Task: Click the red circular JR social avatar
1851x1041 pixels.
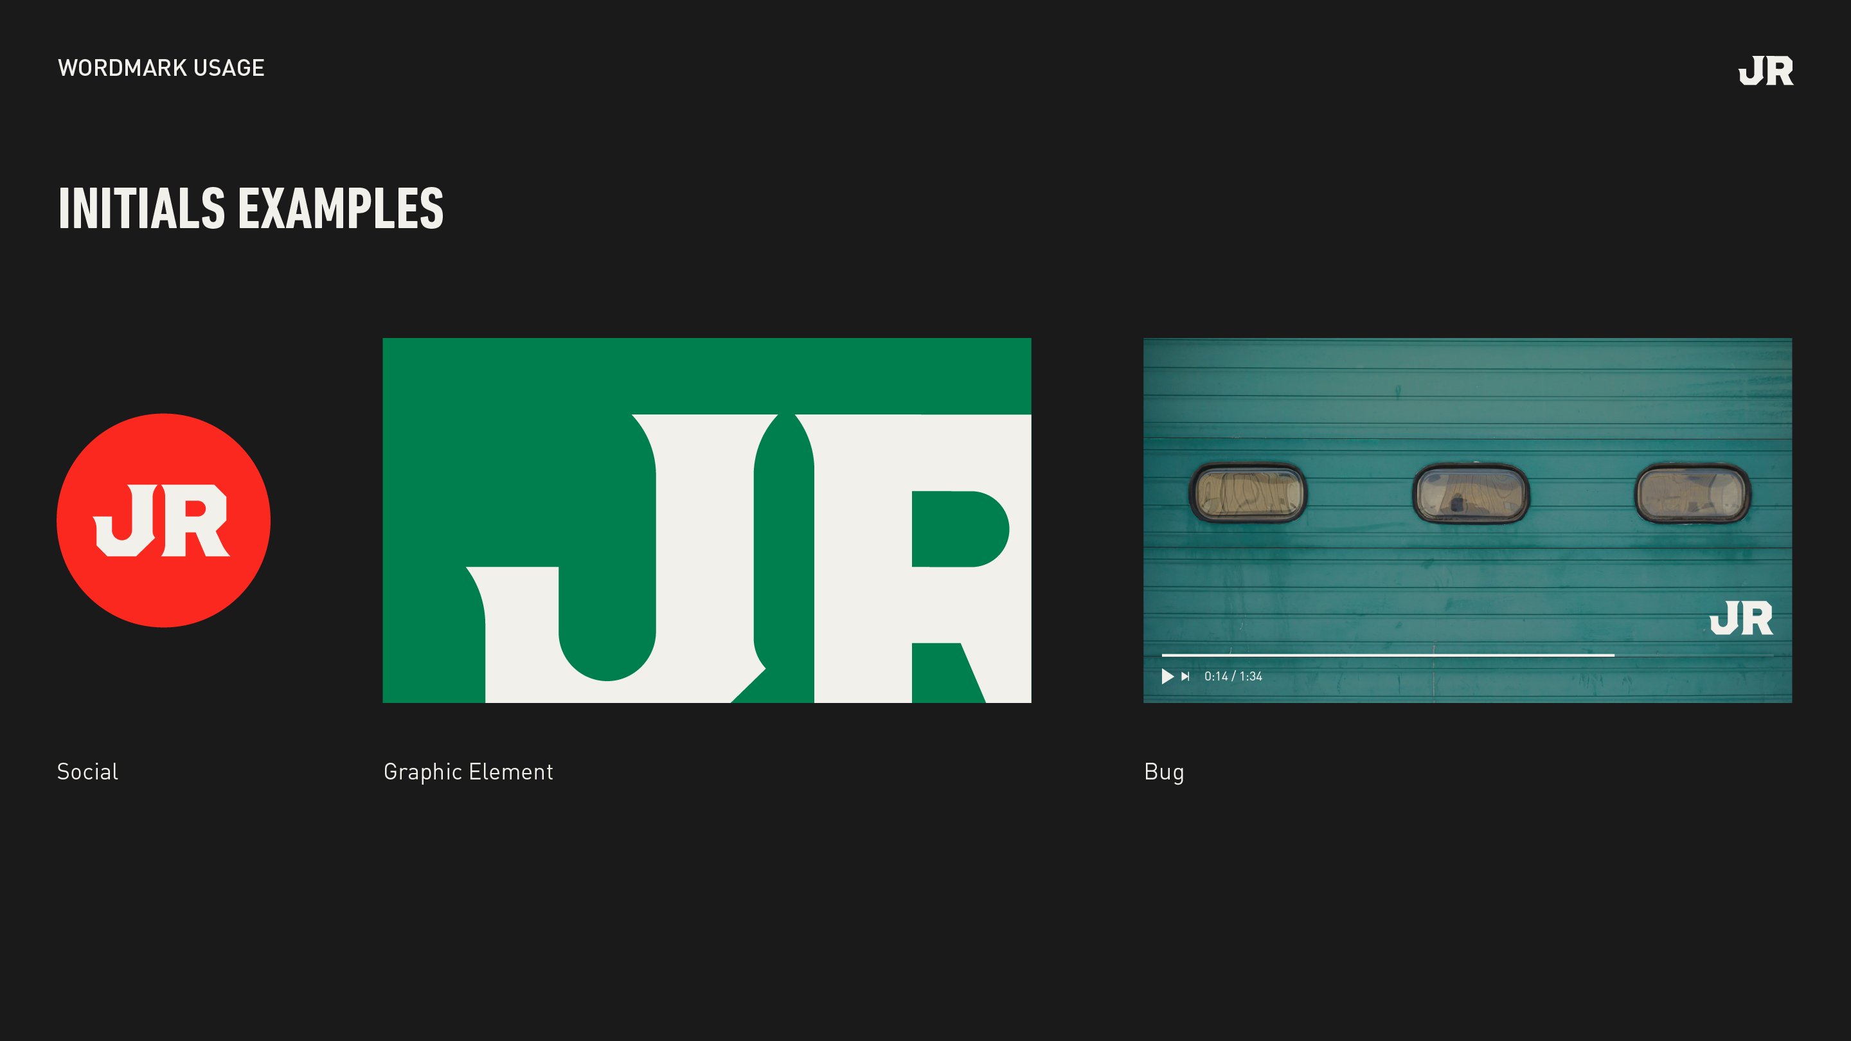Action: [x=163, y=520]
